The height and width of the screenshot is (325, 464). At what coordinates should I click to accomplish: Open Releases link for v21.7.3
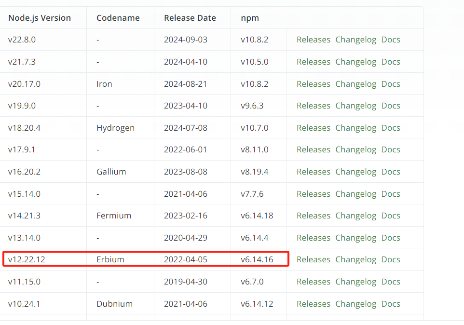314,62
